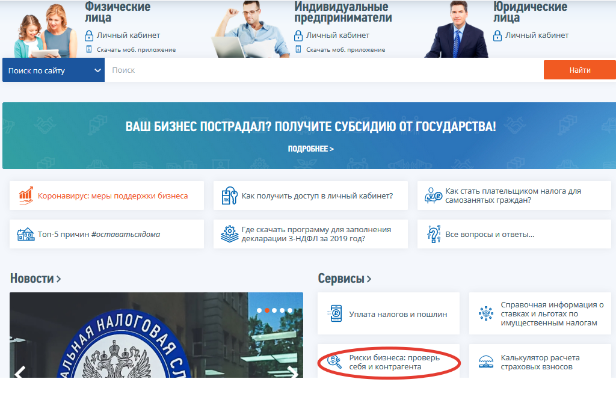Click the property tax rates reference icon

pos(486,313)
